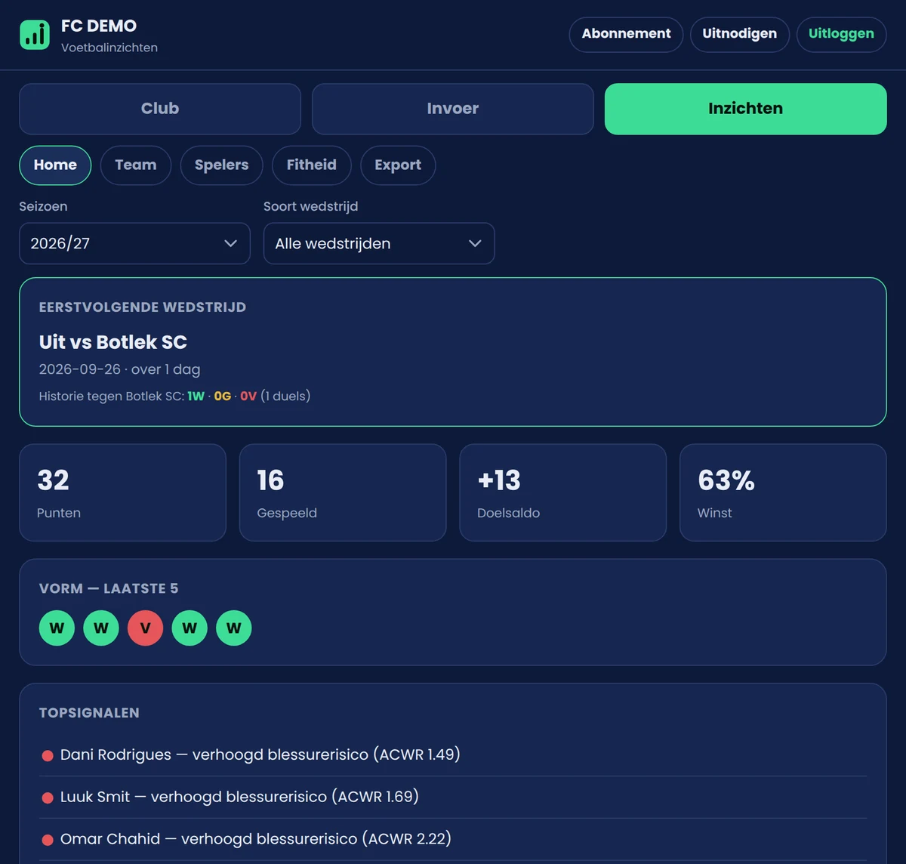The width and height of the screenshot is (906, 864).
Task: Go to the Fitheid sub-tab
Action: [x=311, y=165]
